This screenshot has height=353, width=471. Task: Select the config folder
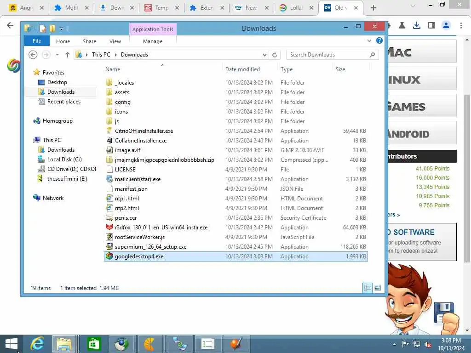pyautogui.click(x=122, y=102)
